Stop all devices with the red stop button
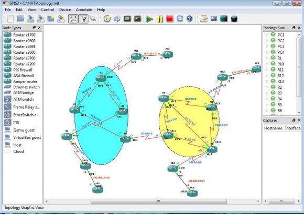 point(170,19)
